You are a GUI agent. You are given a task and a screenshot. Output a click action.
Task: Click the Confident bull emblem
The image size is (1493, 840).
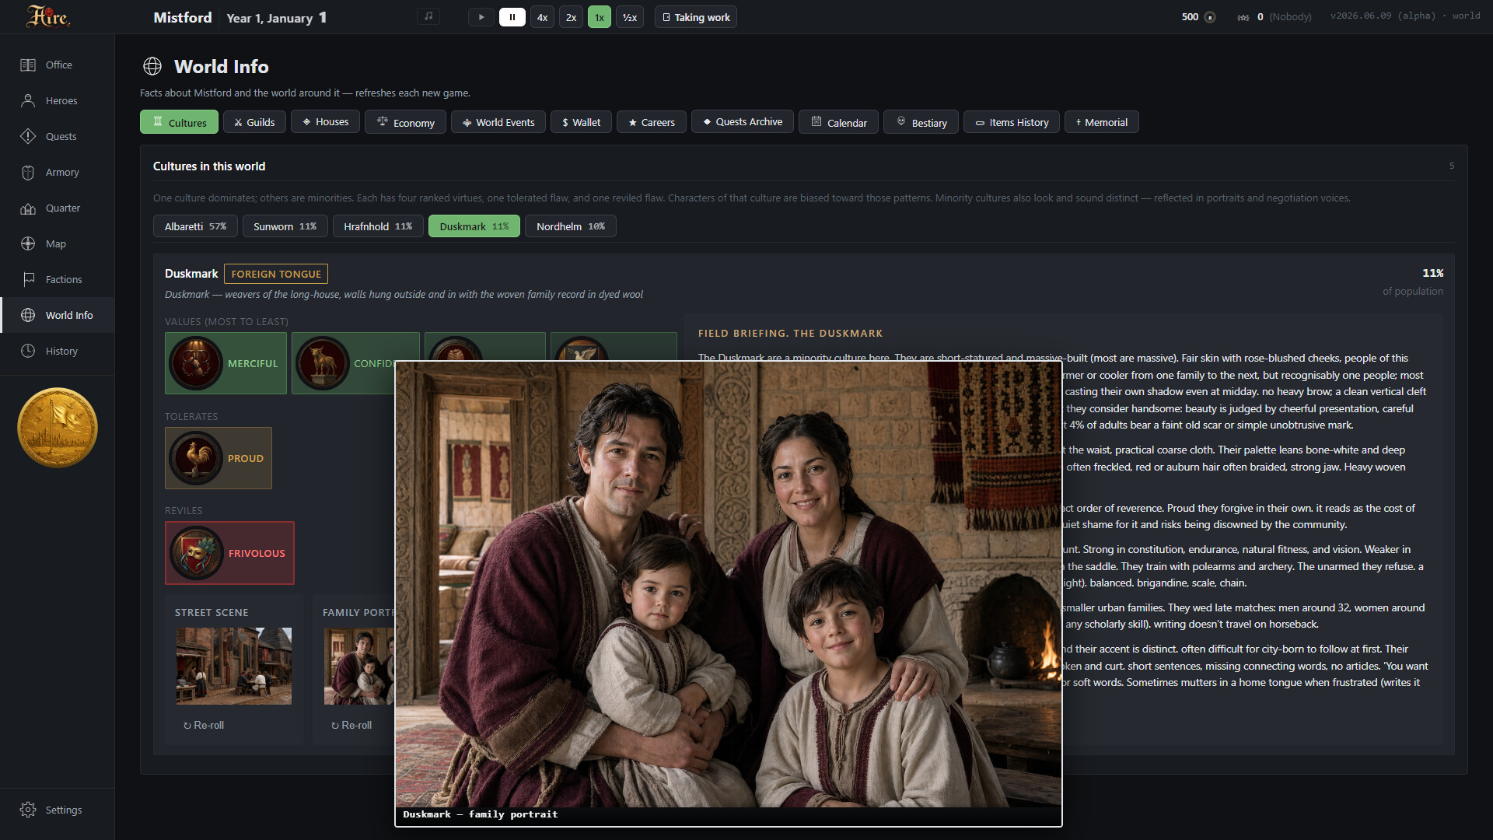pos(322,363)
